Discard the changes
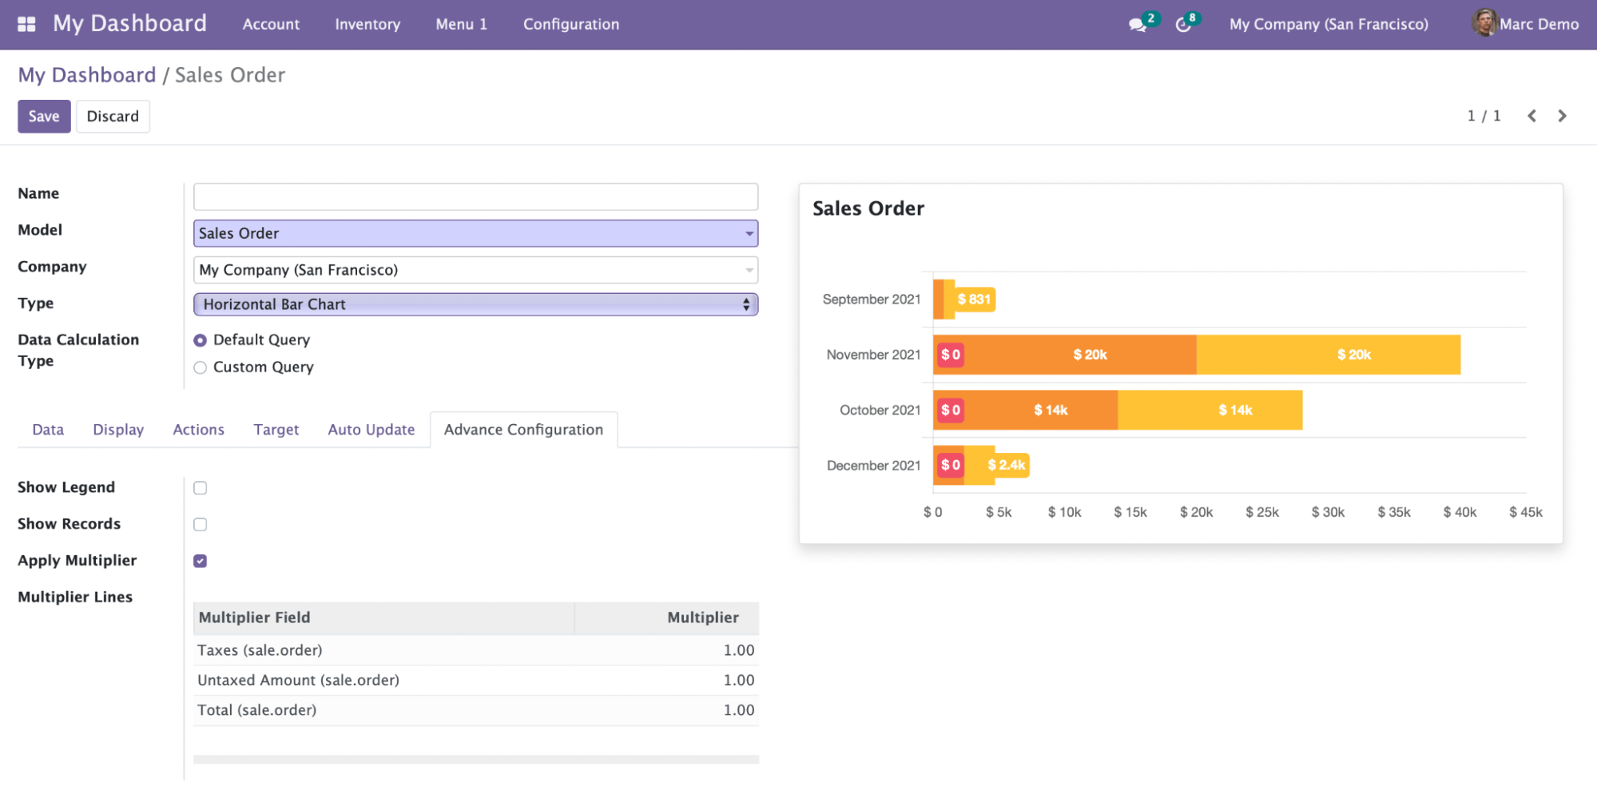The image size is (1597, 802). coord(113,117)
